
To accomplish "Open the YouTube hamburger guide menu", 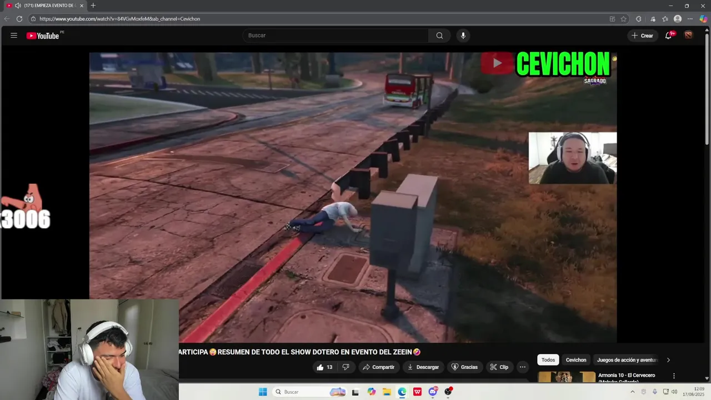I will tap(14, 36).
